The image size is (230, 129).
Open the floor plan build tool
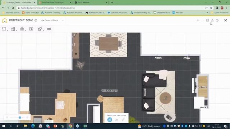pyautogui.click(x=4, y=29)
